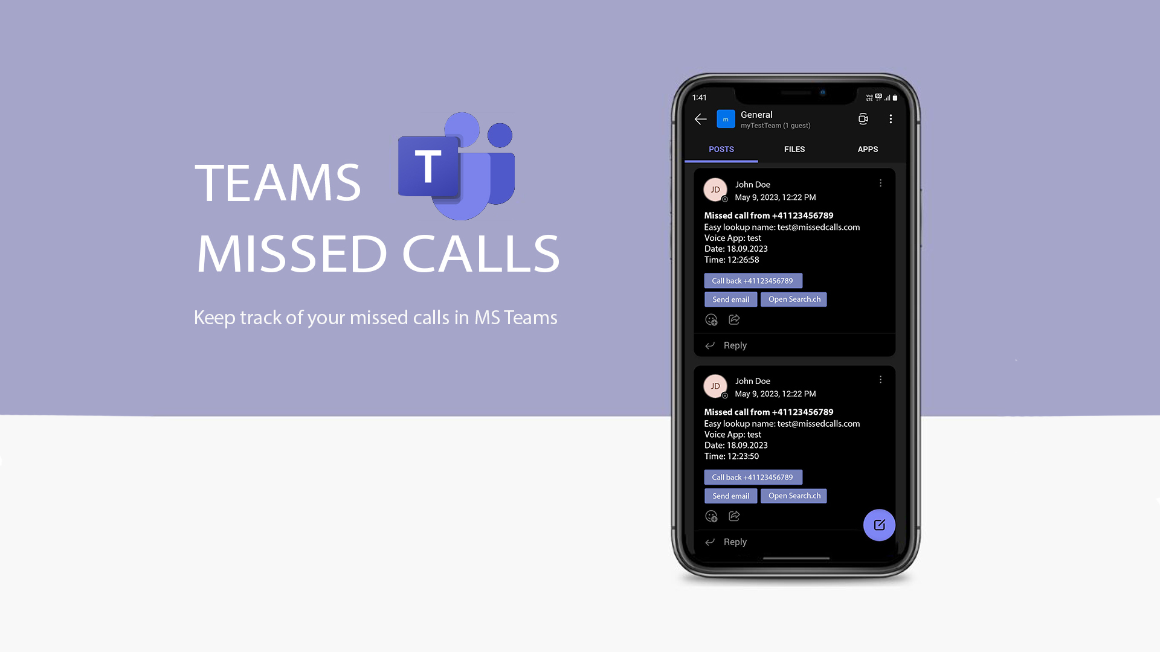Tap the reaction emoji icon second post
The width and height of the screenshot is (1160, 652).
tap(712, 516)
